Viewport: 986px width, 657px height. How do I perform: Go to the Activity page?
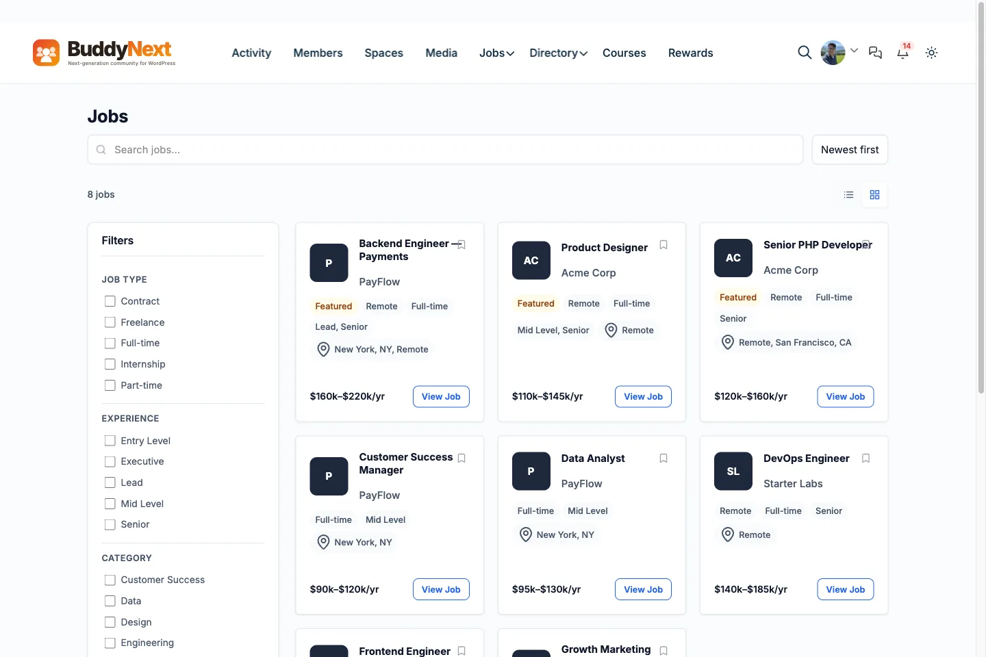point(251,53)
